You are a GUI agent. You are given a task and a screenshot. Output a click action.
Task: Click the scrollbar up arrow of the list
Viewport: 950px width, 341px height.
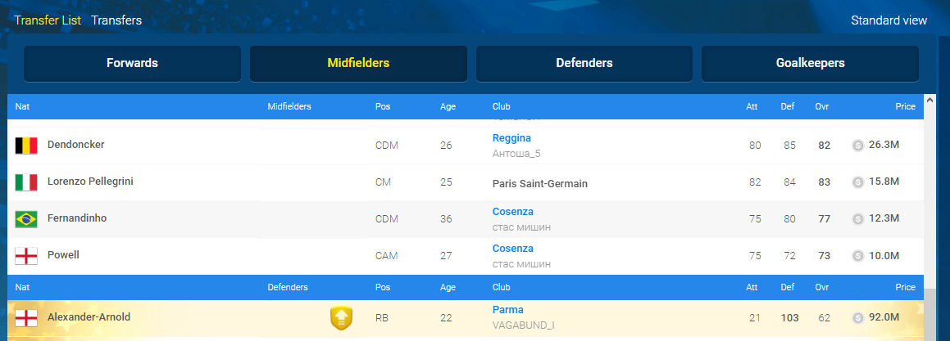point(930,101)
